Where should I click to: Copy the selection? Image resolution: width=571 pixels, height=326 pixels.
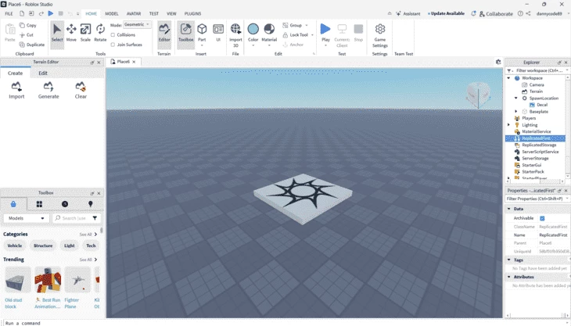tap(28, 26)
